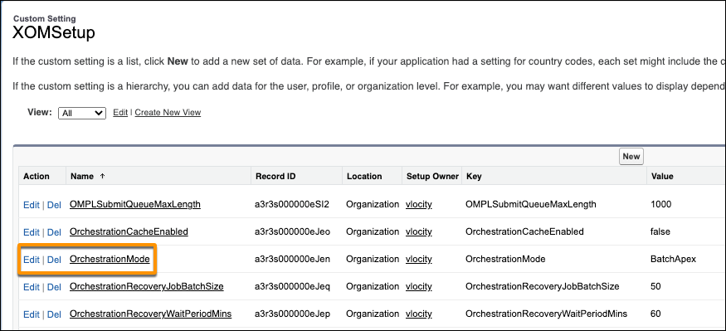Click the Location column header

(x=364, y=177)
